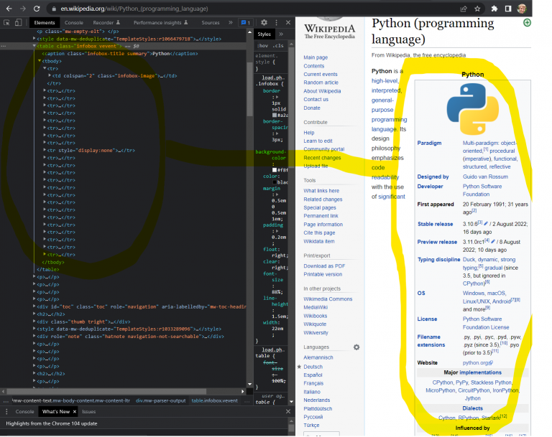552x437 pixels.
Task: Collapse the tbody node
Action: (40, 61)
